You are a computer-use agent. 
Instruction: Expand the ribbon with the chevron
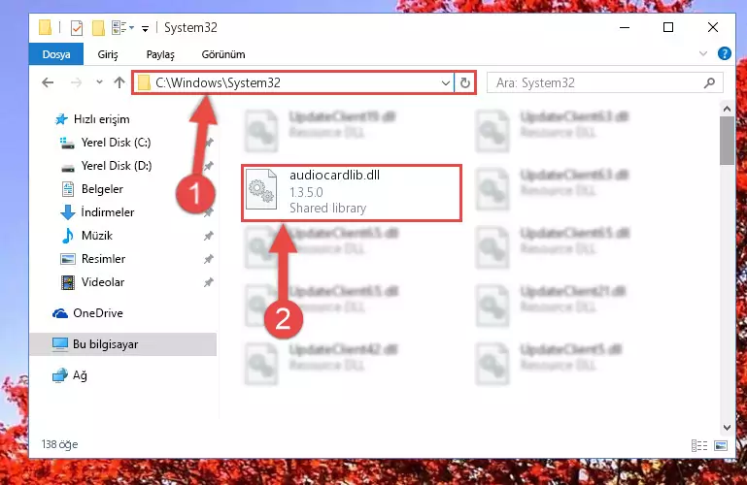click(x=703, y=53)
